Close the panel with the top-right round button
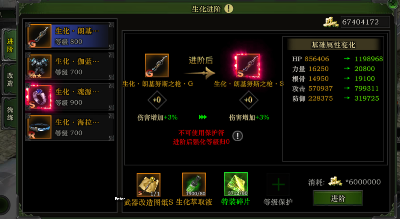400x219 pixels. tap(393, 4)
